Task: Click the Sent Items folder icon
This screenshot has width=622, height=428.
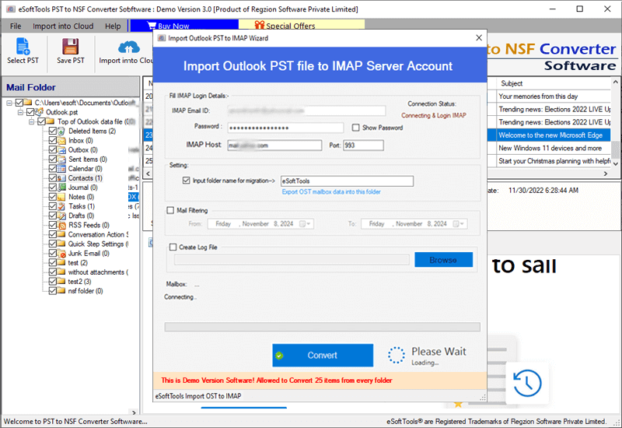Action: tap(61, 160)
